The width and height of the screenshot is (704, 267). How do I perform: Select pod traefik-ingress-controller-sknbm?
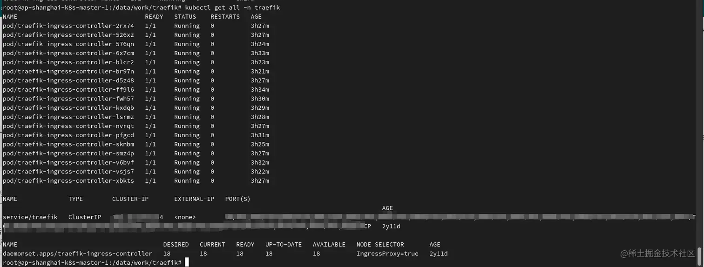pos(68,144)
